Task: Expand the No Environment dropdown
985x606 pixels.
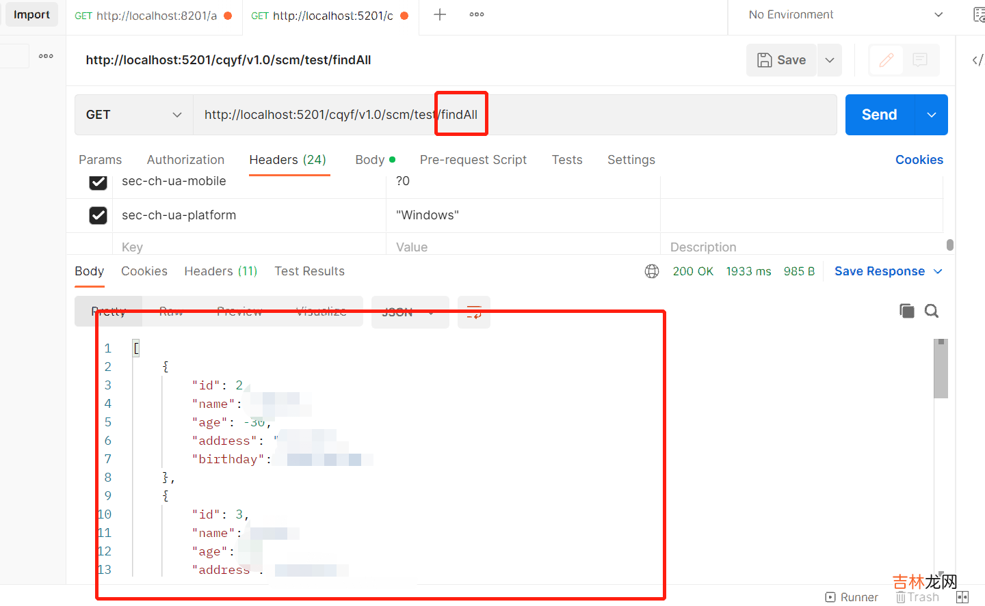Action: (845, 15)
